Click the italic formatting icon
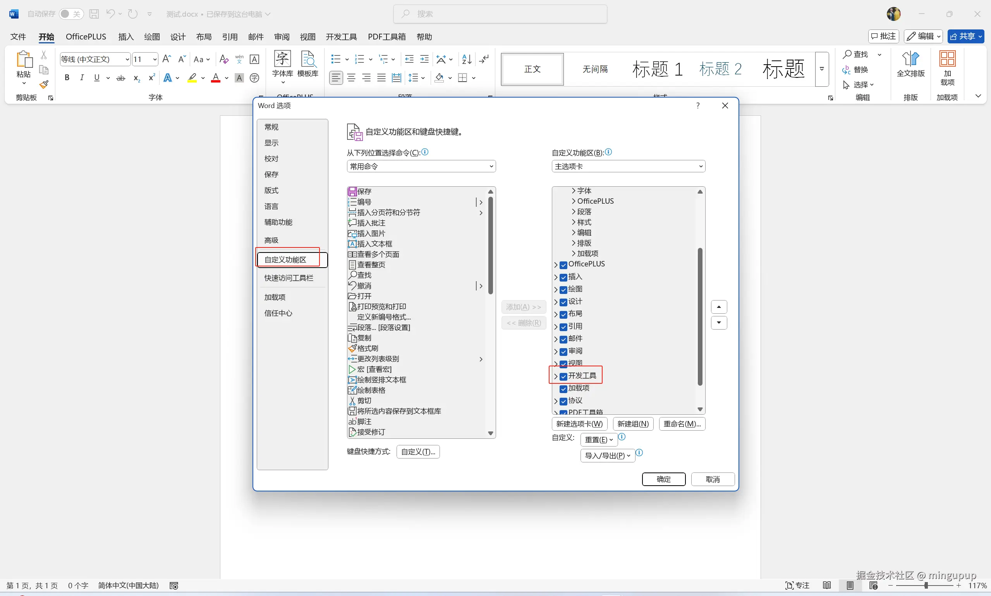Image resolution: width=991 pixels, height=596 pixels. click(82, 78)
